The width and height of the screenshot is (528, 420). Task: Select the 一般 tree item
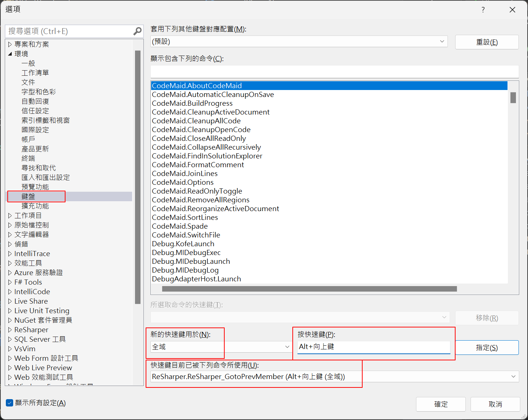[28, 63]
